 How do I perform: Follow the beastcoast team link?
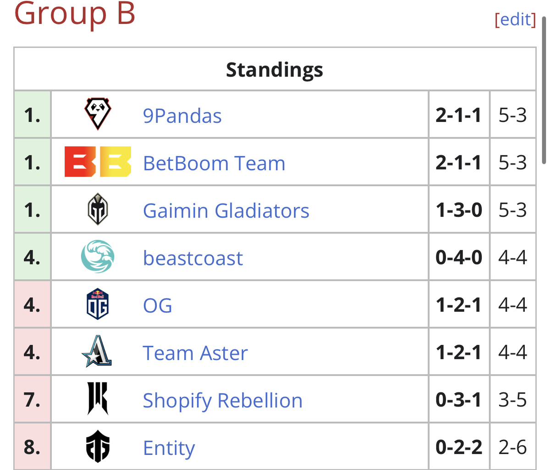192,258
